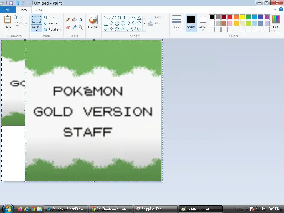Open Paint Help question mark icon
The height and width of the screenshot is (213, 284).
pos(281,10)
